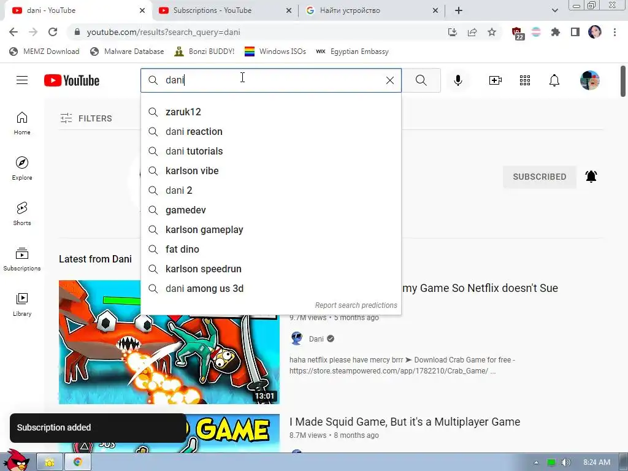Choose the 'dani tutorials' suggestion
This screenshot has height=471, width=628.
(x=271, y=151)
